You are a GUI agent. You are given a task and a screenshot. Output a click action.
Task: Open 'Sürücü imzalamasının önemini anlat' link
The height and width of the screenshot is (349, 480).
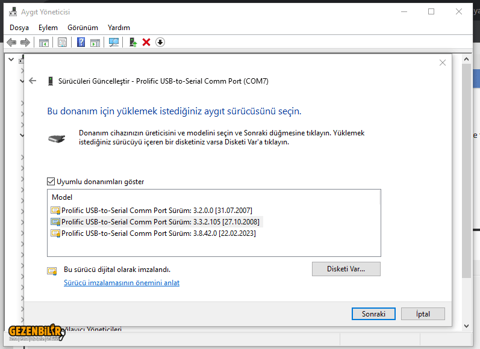click(x=122, y=283)
